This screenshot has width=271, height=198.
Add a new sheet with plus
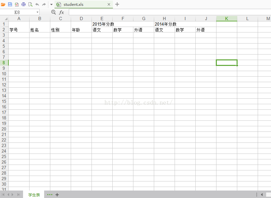point(57,195)
